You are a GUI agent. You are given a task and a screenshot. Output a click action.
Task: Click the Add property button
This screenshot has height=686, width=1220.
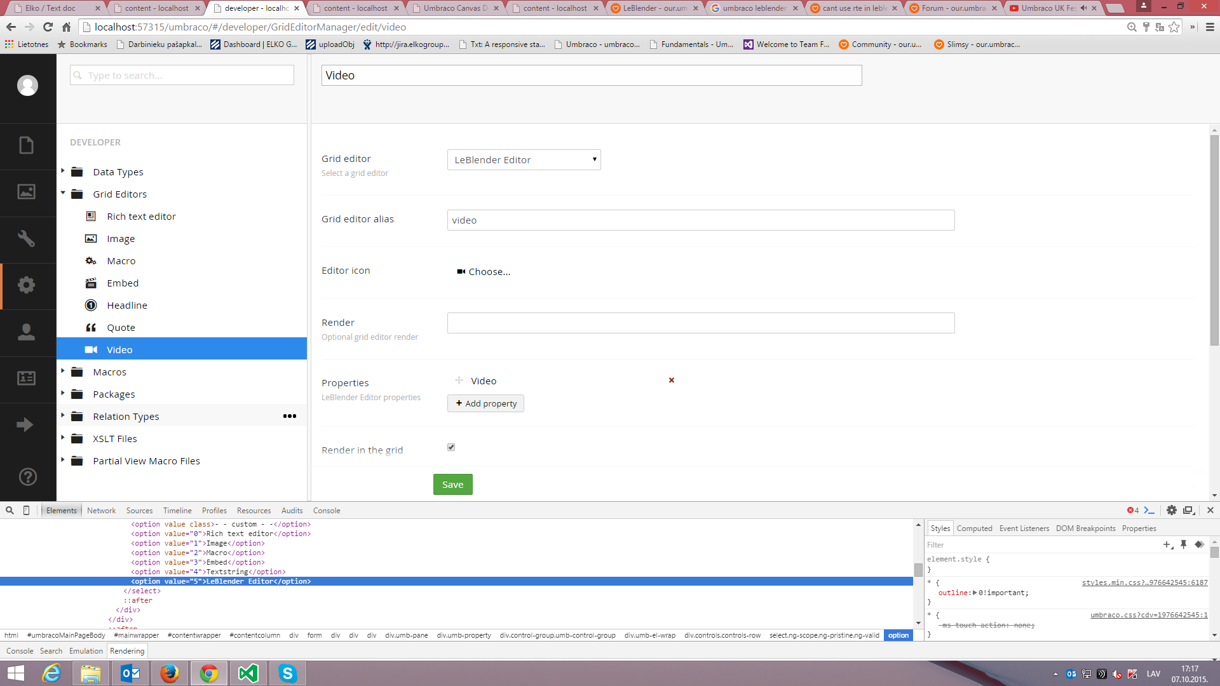coord(486,403)
